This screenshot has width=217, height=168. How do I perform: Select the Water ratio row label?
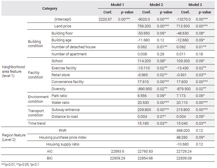coord(60,103)
